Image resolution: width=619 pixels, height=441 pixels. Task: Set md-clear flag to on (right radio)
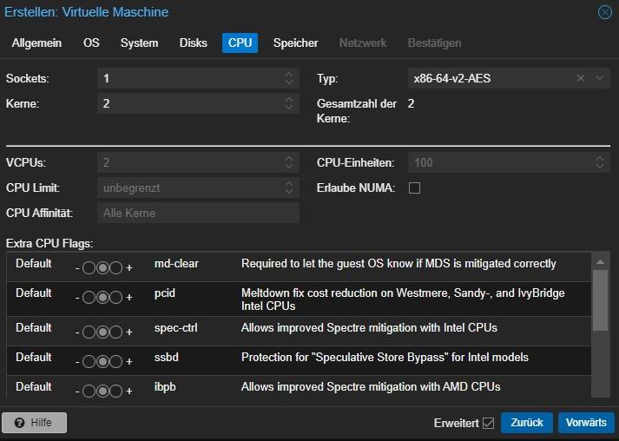pos(117,264)
